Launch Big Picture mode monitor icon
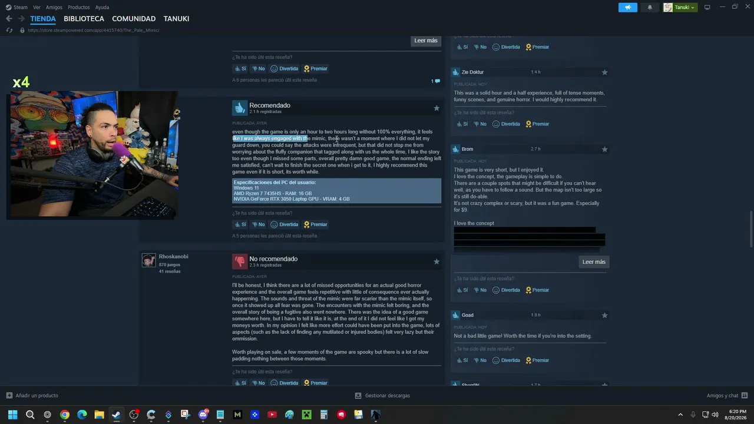The image size is (754, 424). (707, 7)
